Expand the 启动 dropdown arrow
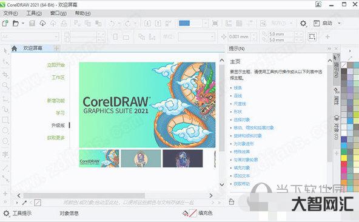Screen dimensions: 359x222 [340, 23]
